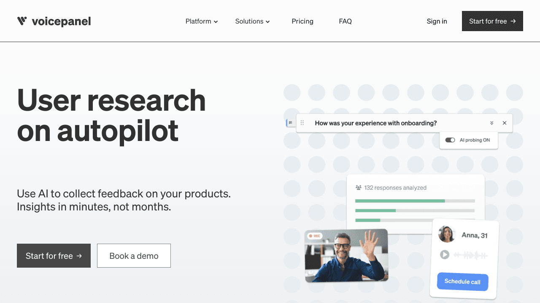The image size is (540, 303).
Task: Click the people icon beside 132 responses analyzed
Action: pyautogui.click(x=359, y=188)
